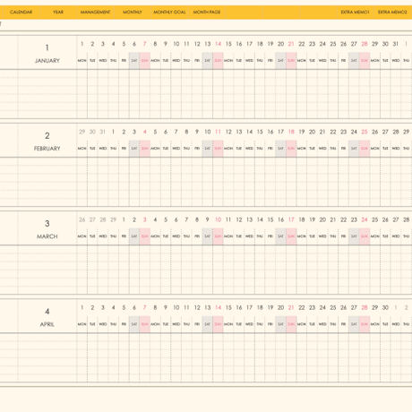Click date 3 in the March row
Screen dimensions: 412x412
[145, 219]
